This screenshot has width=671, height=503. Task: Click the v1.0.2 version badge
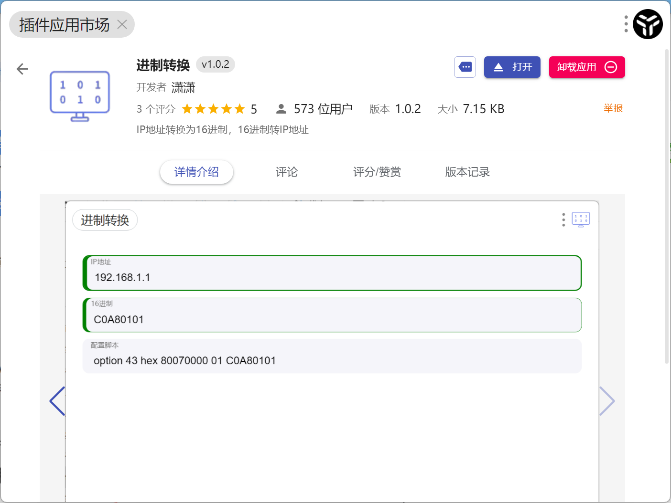point(215,64)
